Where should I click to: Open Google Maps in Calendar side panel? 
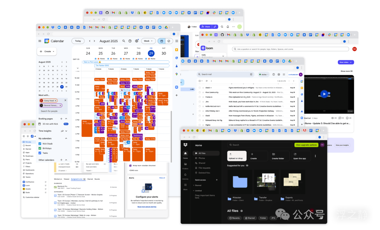pos(177,74)
